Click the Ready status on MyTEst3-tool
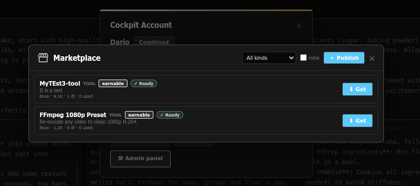The width and height of the screenshot is (420, 186). [x=144, y=84]
